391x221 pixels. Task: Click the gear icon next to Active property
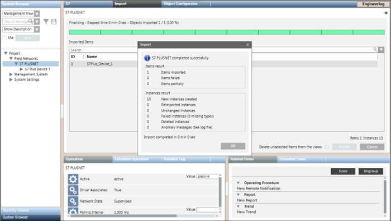pos(73,179)
